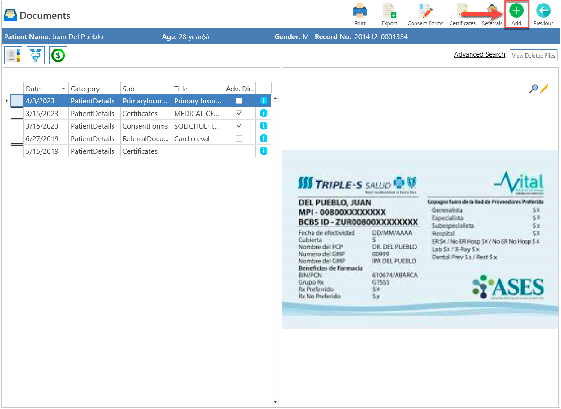Click the Triple-S insurance card preview image

[420, 239]
